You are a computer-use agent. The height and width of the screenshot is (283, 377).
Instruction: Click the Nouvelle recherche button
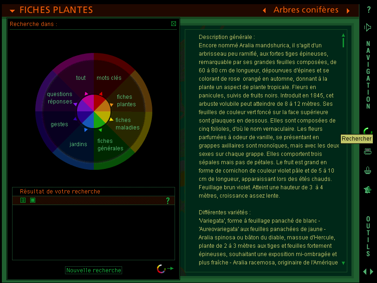coord(93,270)
